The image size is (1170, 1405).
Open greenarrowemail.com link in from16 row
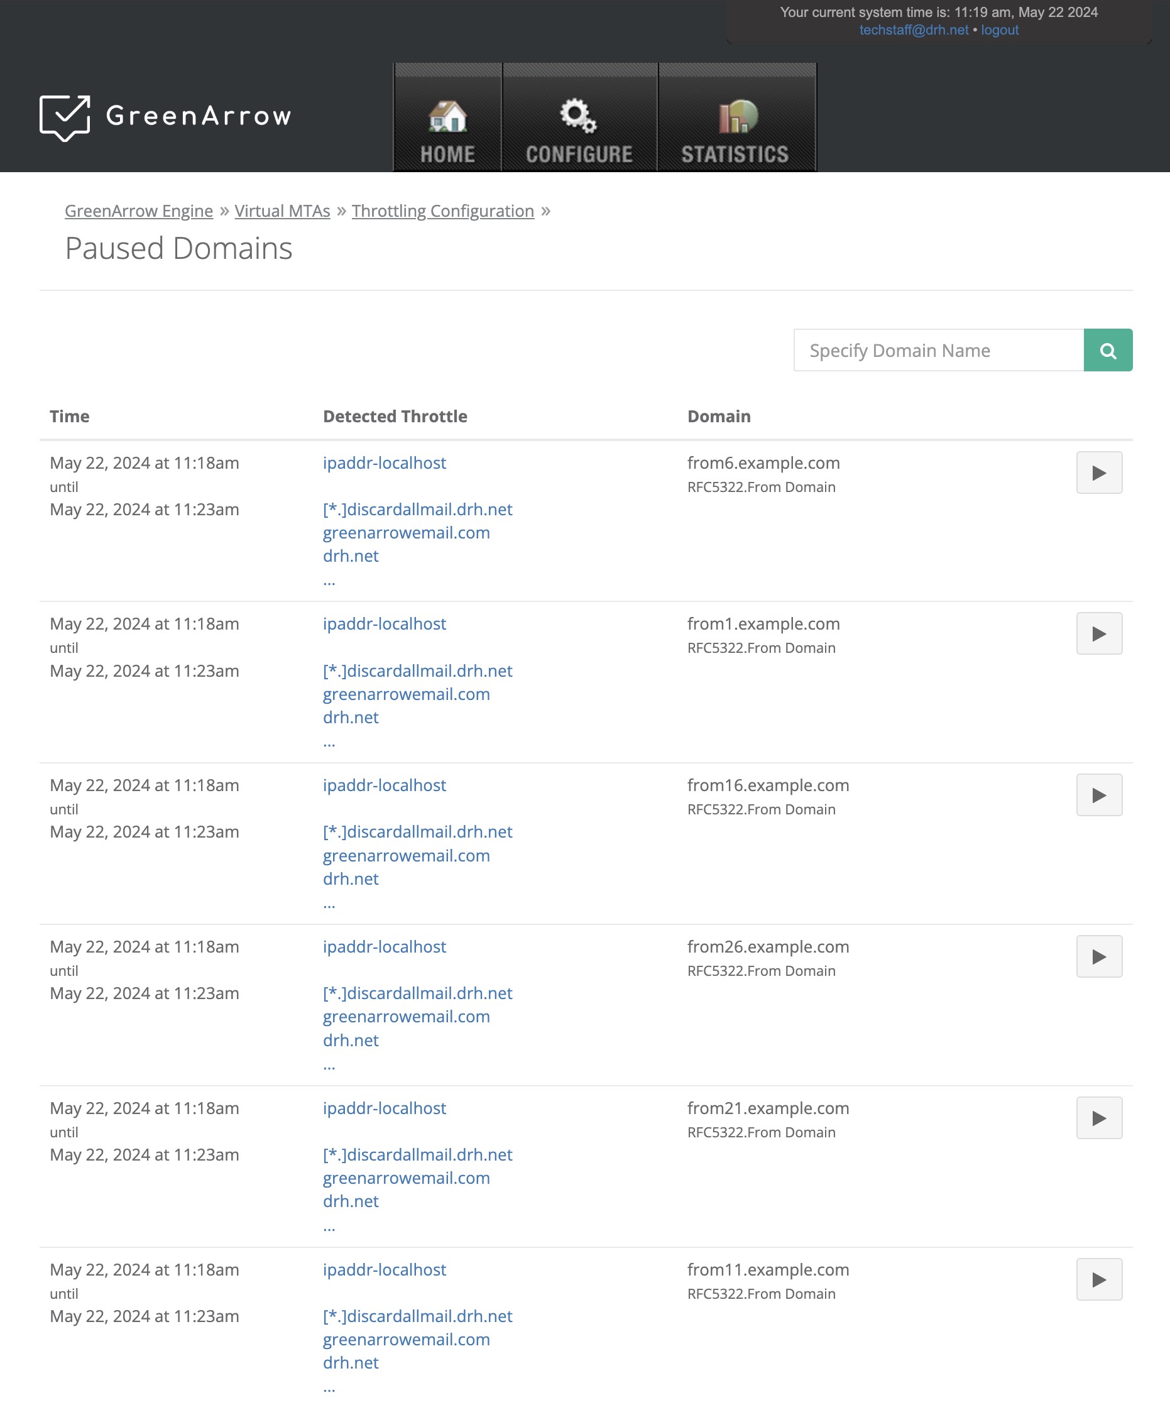(406, 855)
